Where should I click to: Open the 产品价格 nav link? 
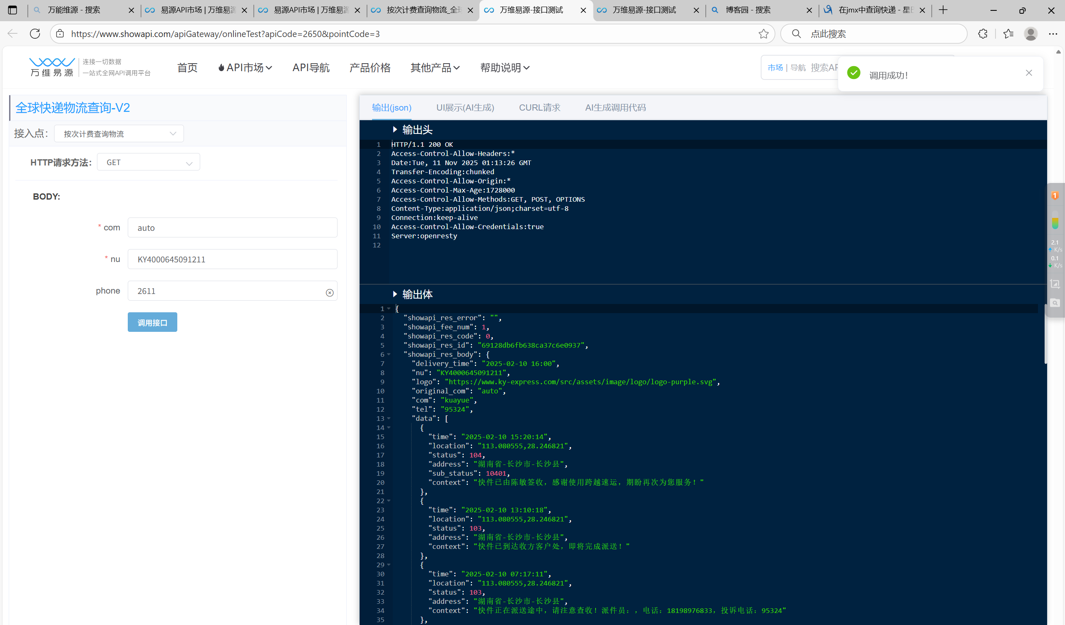[x=370, y=67]
